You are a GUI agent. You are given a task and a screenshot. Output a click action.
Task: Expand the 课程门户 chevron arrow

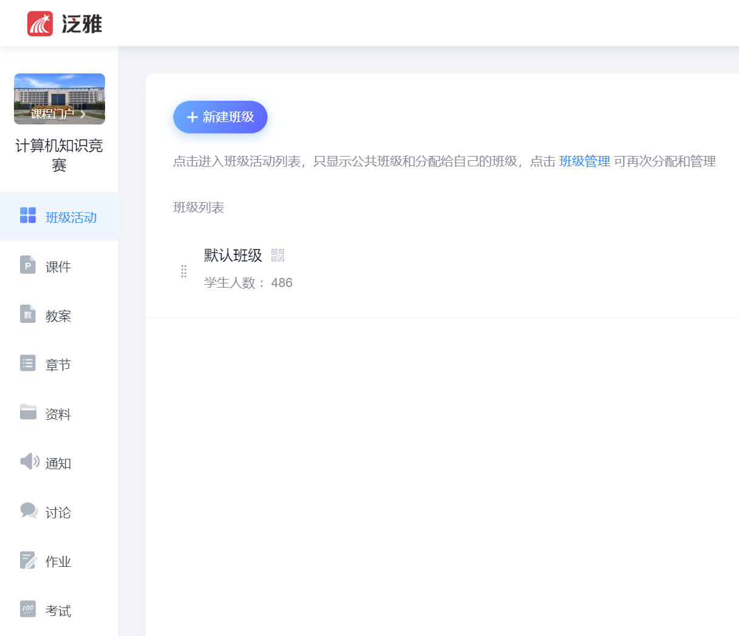[x=83, y=114]
